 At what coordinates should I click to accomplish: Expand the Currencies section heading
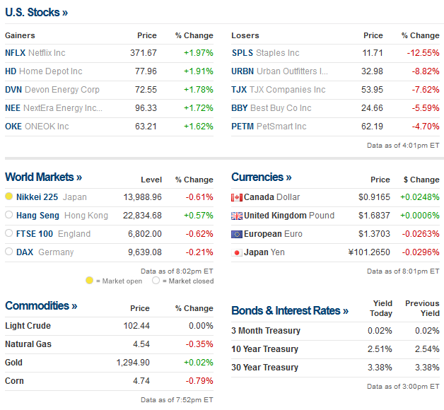click(261, 177)
